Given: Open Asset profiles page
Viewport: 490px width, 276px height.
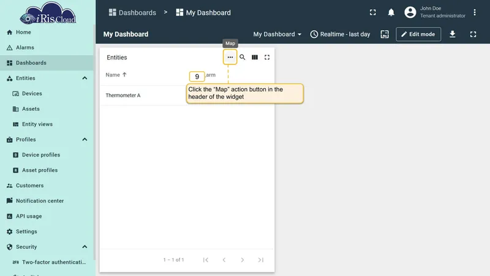Looking at the screenshot, I should pyautogui.click(x=47, y=171).
